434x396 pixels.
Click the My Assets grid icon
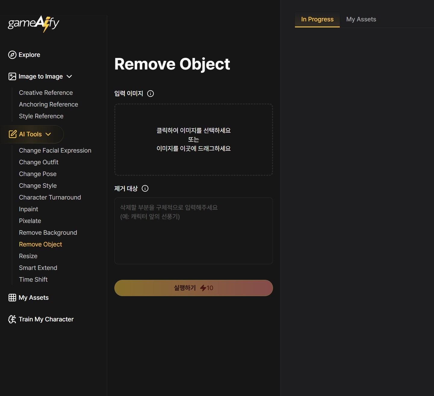click(12, 298)
